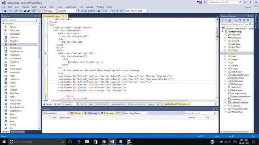Click the Toolbox search magnifier icon
Viewport: 259px width, 145px height.
pos(37,20)
